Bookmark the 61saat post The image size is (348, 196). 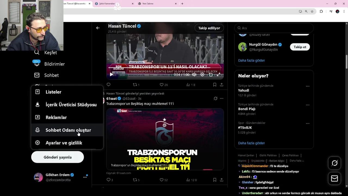pos(215,180)
